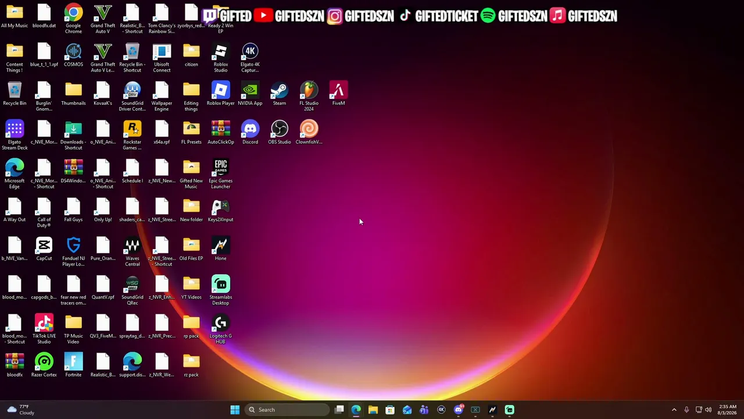Expand the hidden system tray icons
Image resolution: width=744 pixels, height=419 pixels.
pos(674,410)
